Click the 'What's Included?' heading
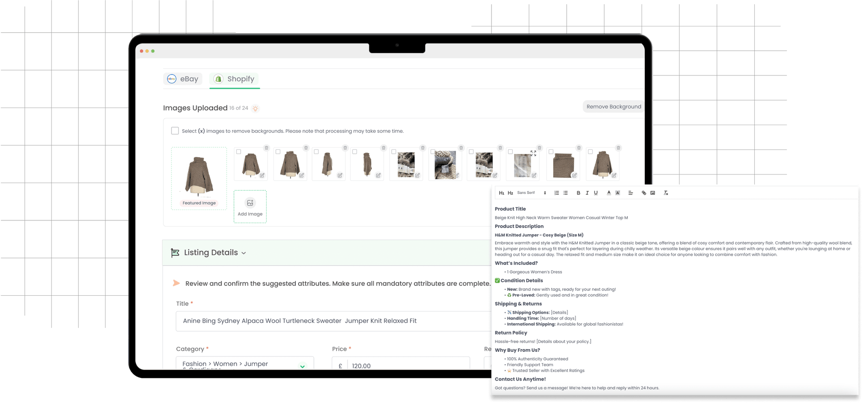Viewport: 862px width, 403px height. click(x=516, y=263)
